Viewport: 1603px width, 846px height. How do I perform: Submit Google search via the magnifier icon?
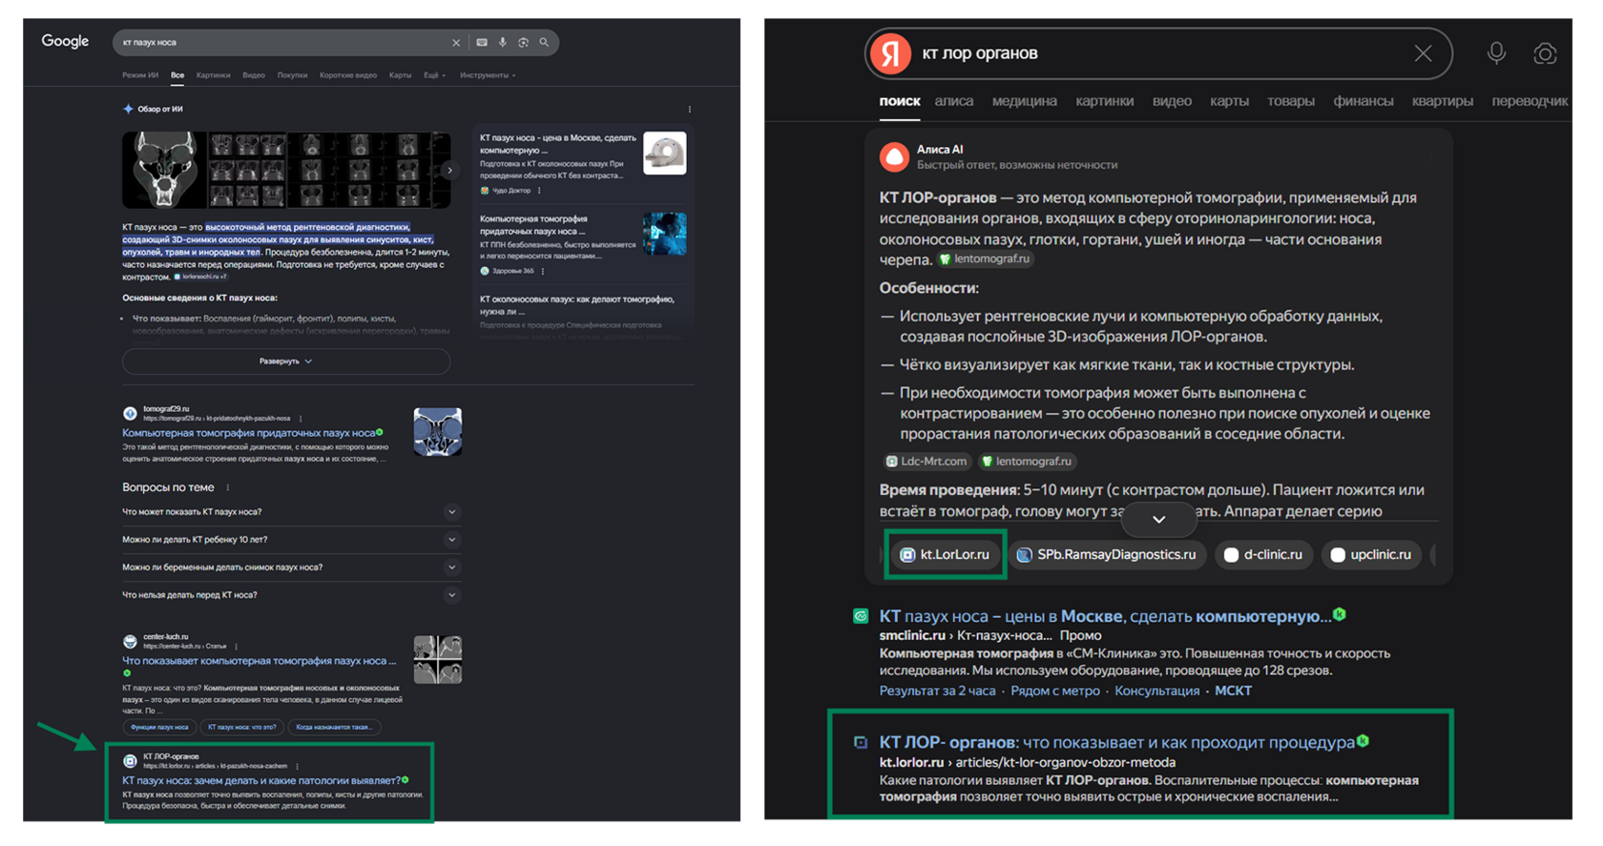545,43
